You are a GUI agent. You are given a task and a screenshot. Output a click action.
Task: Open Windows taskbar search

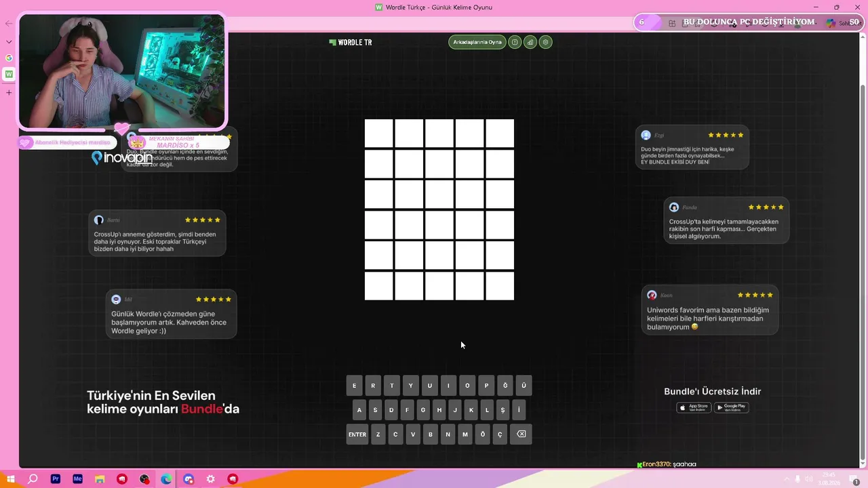click(x=33, y=479)
